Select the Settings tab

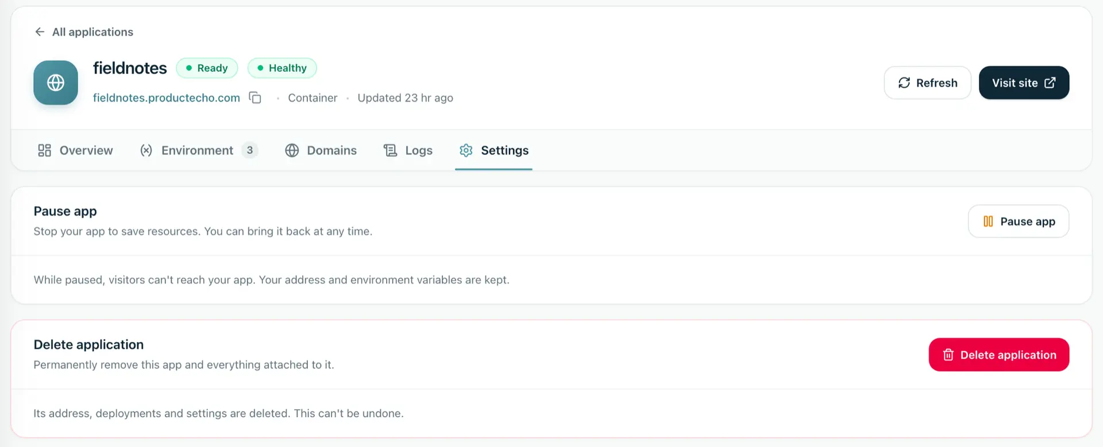point(493,150)
